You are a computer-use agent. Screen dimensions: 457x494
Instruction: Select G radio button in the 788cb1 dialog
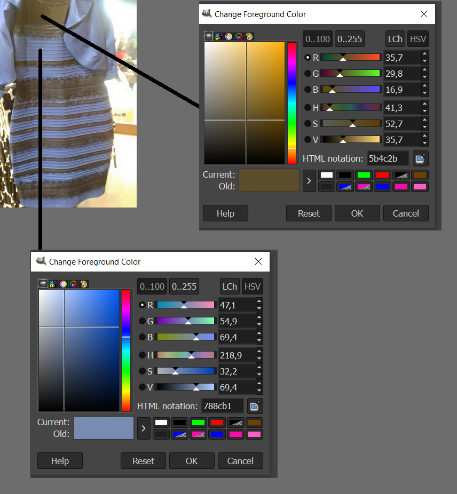coord(142,321)
